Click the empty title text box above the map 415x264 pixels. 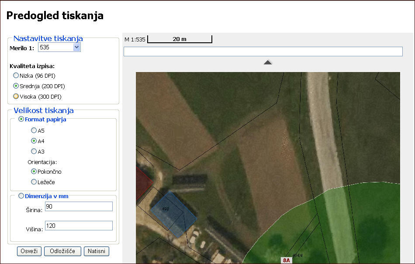263,51
